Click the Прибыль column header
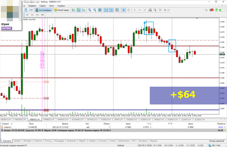This screenshot has width=227, height=147. (x=221, y=124)
